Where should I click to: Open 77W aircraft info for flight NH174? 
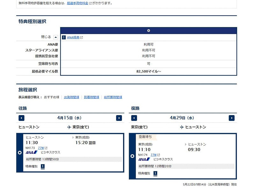click(x=154, y=155)
